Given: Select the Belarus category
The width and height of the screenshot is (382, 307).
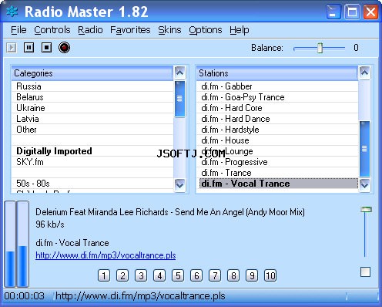Looking at the screenshot, I should click(x=92, y=97).
